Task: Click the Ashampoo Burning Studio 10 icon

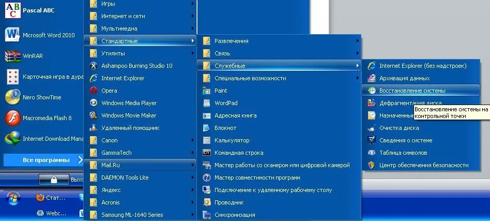Action: pyautogui.click(x=93, y=66)
